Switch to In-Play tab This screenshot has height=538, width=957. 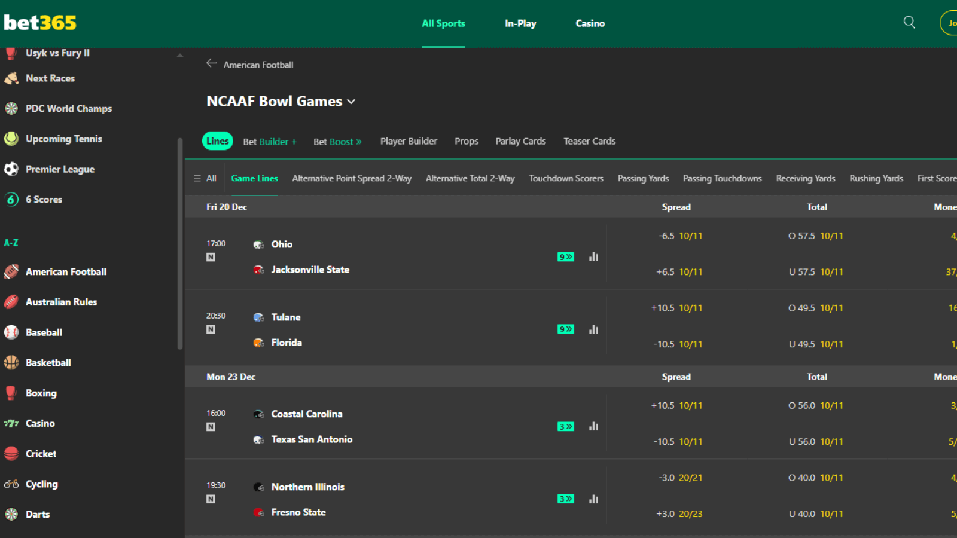520,23
